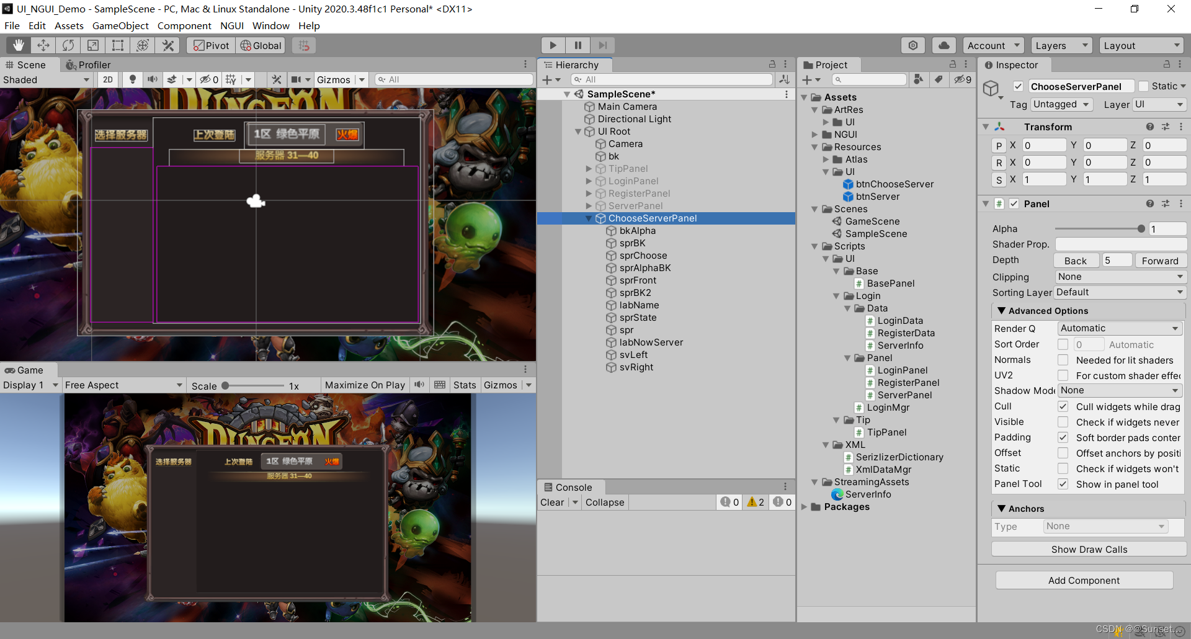Open Transform component presets icon
The height and width of the screenshot is (639, 1191).
coord(1166,127)
